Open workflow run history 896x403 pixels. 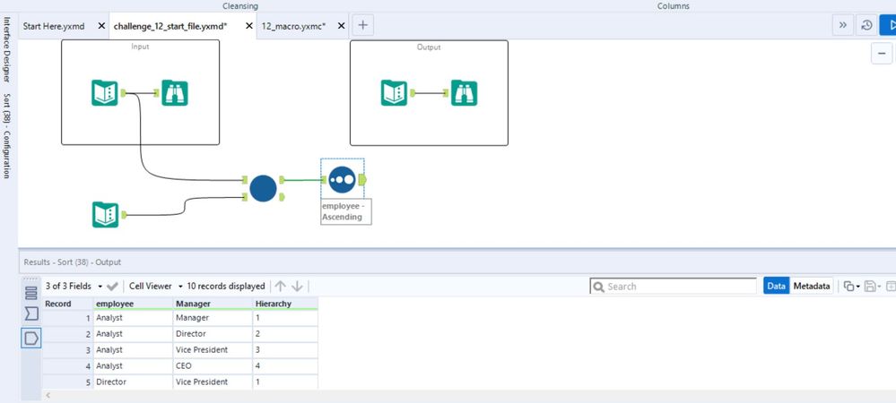pyautogui.click(x=866, y=25)
